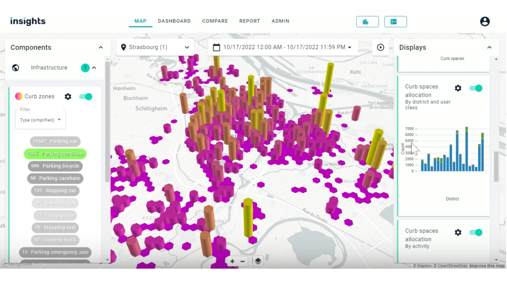This screenshot has width=507, height=285.
Task: Click the Displays panel scrollbar thumb
Action: pyautogui.click(x=496, y=166)
